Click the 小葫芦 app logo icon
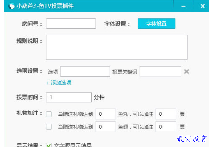 tap(11, 6)
